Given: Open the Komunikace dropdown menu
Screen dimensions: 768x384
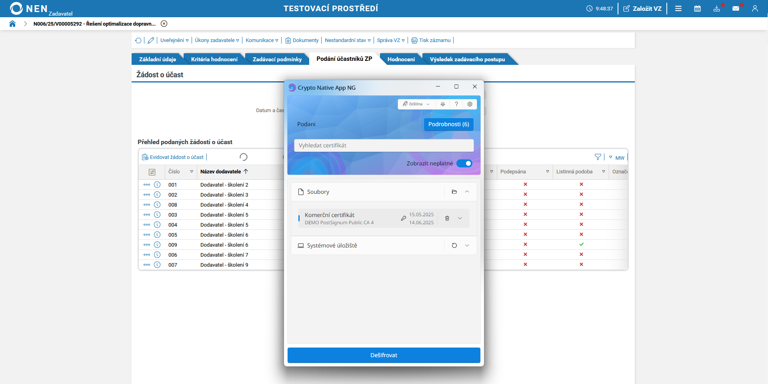Looking at the screenshot, I should pyautogui.click(x=262, y=40).
